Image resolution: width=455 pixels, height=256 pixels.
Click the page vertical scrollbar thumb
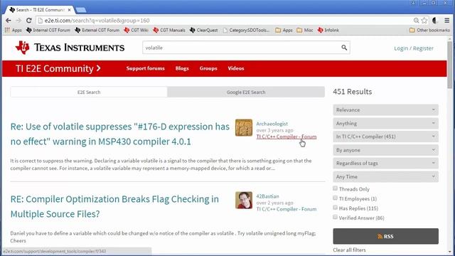pyautogui.click(x=449, y=65)
